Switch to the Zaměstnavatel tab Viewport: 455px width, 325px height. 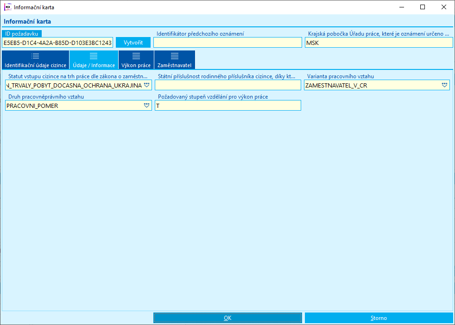pos(174,60)
